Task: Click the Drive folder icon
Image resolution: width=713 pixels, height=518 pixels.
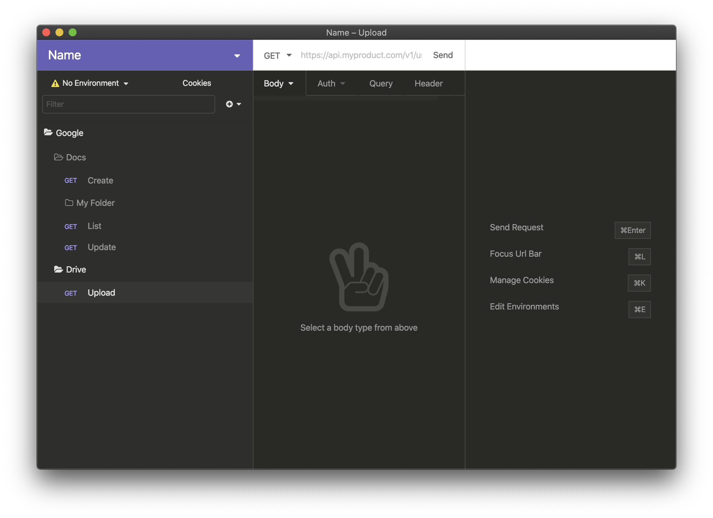Action: point(58,269)
